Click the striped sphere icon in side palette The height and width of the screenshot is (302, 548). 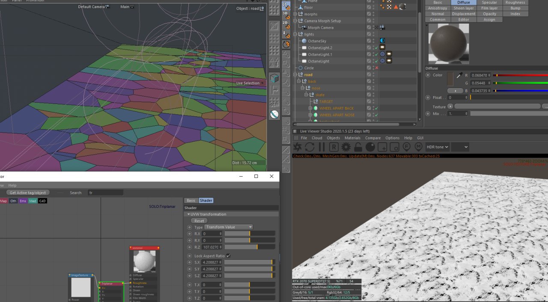[x=274, y=114]
